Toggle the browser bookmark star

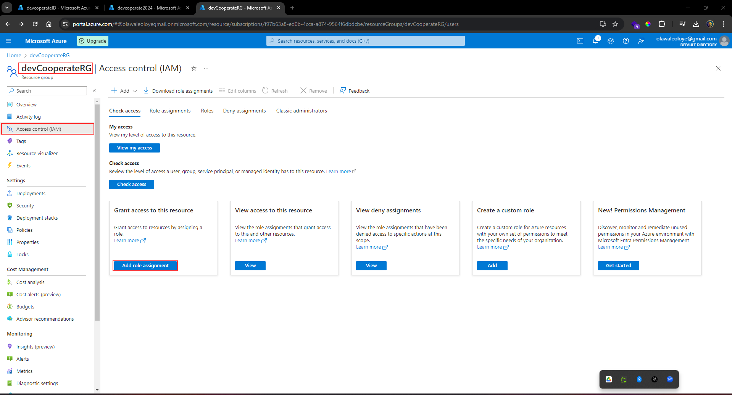click(615, 24)
